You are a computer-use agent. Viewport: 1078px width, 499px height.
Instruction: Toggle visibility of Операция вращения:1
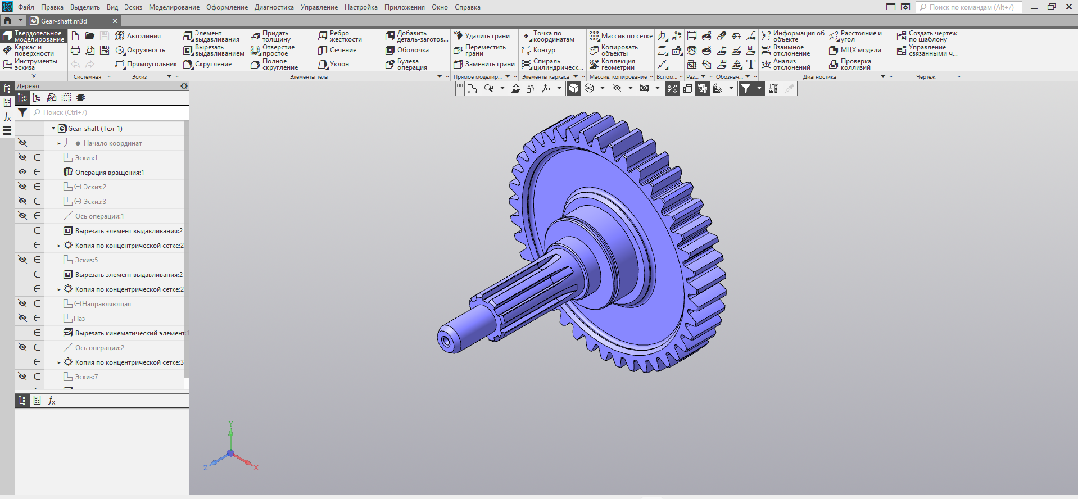pos(22,172)
